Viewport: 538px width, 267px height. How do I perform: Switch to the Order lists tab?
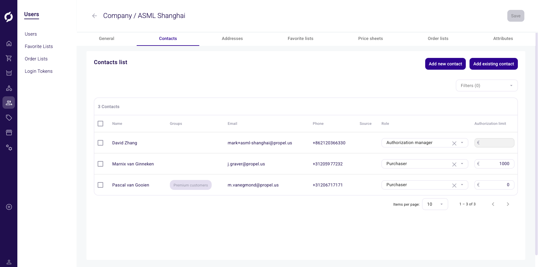coord(438,38)
